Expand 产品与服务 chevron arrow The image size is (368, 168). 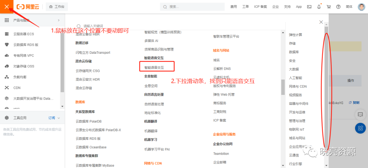59,20
